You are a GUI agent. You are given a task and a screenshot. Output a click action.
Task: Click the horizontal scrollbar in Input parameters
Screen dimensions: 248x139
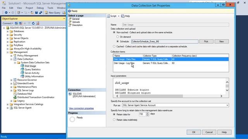coord(151,96)
